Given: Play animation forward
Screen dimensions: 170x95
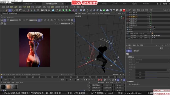Looking at the screenshot, I should 87,80.
